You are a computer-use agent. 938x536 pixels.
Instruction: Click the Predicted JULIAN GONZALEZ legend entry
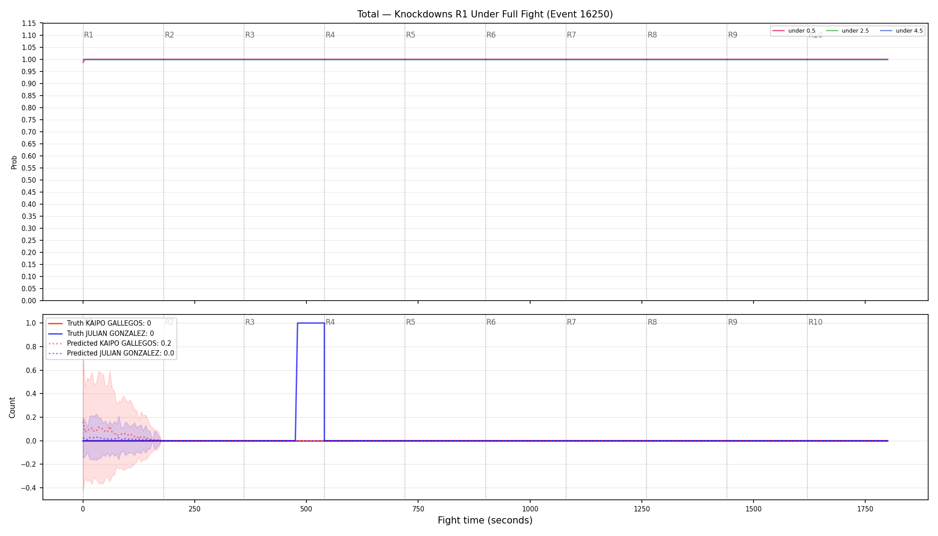pos(111,353)
